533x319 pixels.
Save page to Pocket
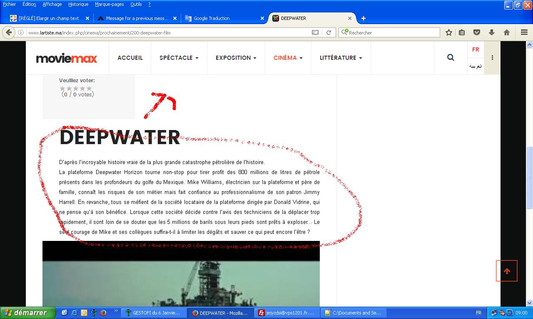point(477,32)
